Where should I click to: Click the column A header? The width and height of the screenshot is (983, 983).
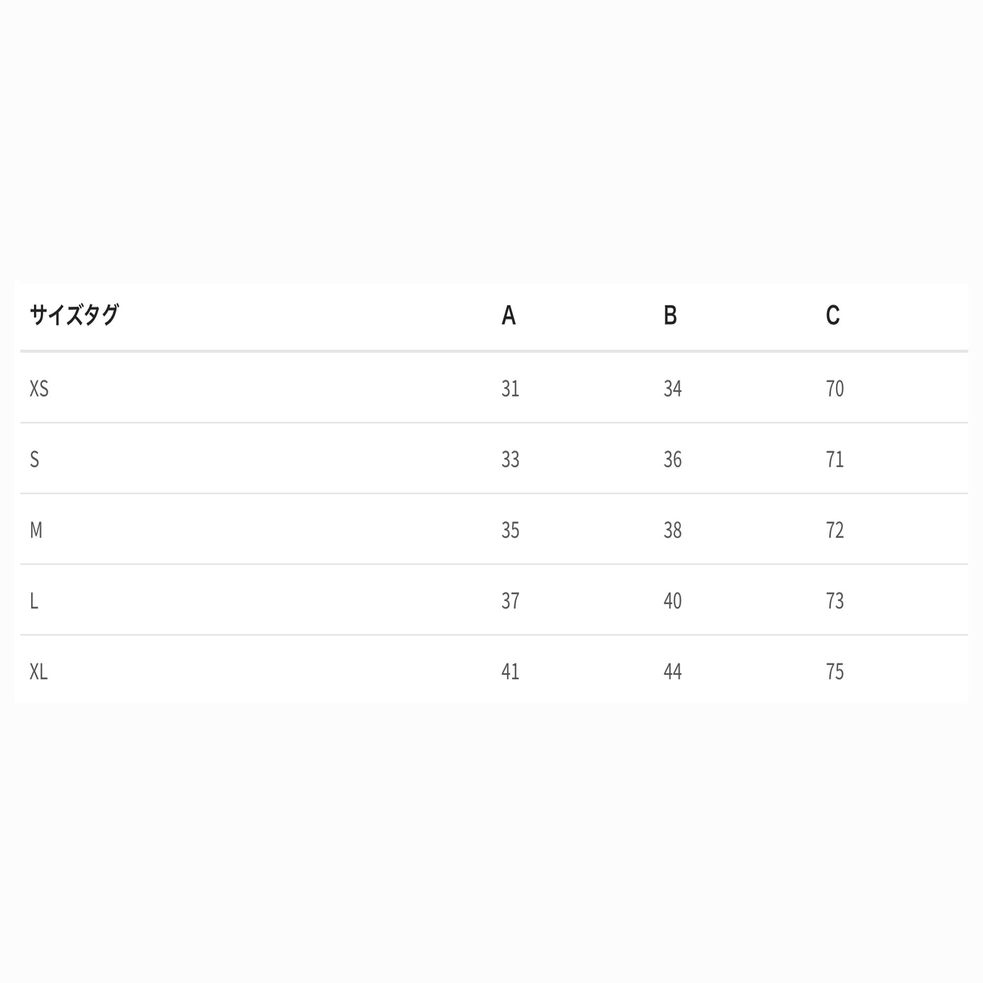(x=508, y=316)
